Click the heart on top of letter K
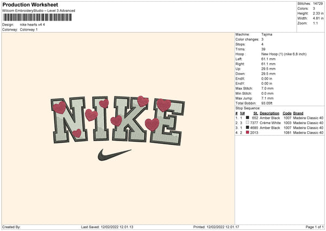Screen dimensions: 326x231 [143, 101]
